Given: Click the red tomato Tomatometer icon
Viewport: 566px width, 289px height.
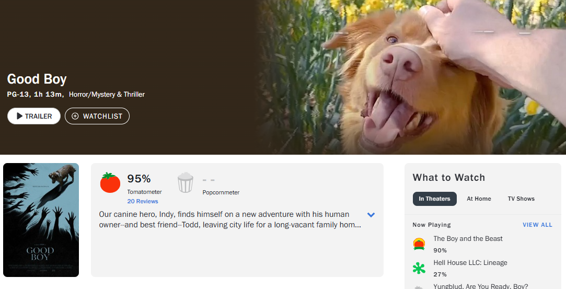Looking at the screenshot, I should (x=110, y=182).
